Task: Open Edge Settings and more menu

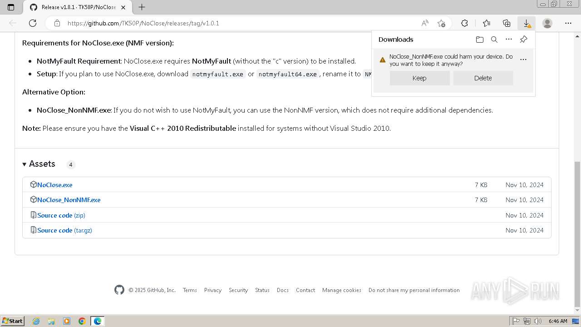Action: 568,23
